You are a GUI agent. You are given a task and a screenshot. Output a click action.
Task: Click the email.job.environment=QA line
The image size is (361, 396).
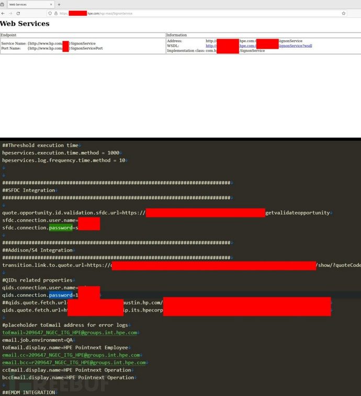click(38, 340)
